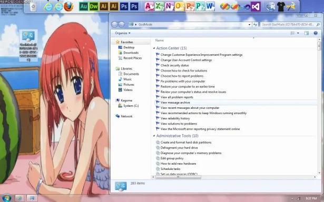This screenshot has width=324, height=202.
Task: Select System (C:) drive
Action: pyautogui.click(x=131, y=106)
